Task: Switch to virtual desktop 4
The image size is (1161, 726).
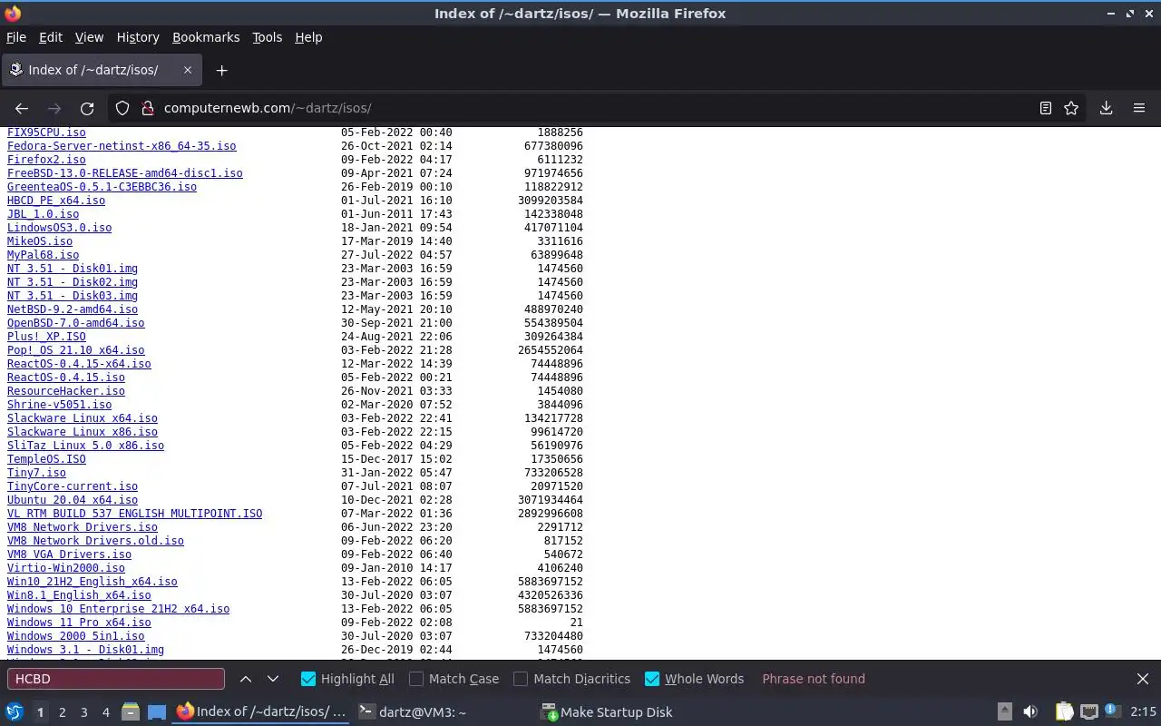Action: (x=106, y=712)
